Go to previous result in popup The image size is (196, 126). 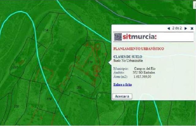click(x=169, y=28)
